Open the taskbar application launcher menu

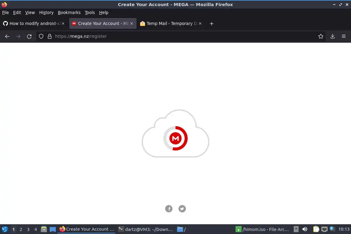click(x=5, y=229)
